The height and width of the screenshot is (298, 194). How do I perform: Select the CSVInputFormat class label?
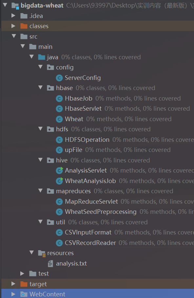pos(88,233)
